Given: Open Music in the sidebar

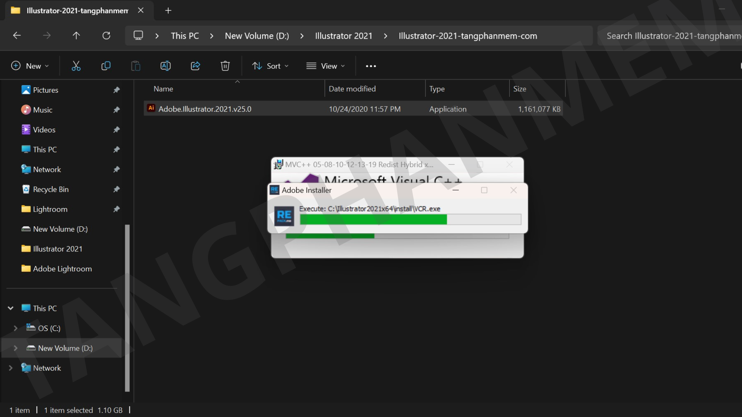Looking at the screenshot, I should pyautogui.click(x=43, y=110).
